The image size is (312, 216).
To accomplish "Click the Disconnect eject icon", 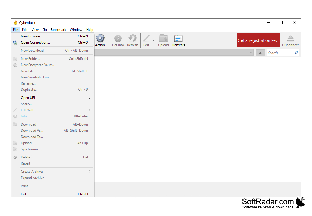I will 290,38.
